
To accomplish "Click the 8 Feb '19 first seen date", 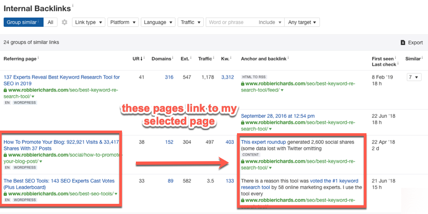I will point(383,77).
